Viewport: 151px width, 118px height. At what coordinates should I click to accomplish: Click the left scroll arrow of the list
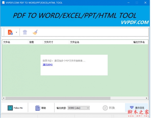[x=4, y=98]
